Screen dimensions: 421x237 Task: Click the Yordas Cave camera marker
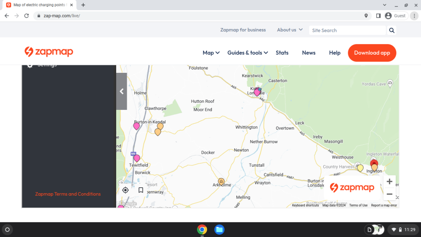coord(390,83)
